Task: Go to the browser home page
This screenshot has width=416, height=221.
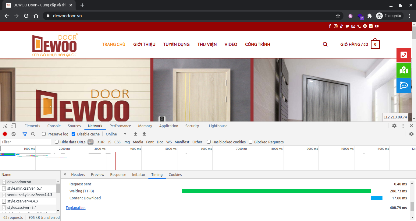Action: [x=36, y=16]
